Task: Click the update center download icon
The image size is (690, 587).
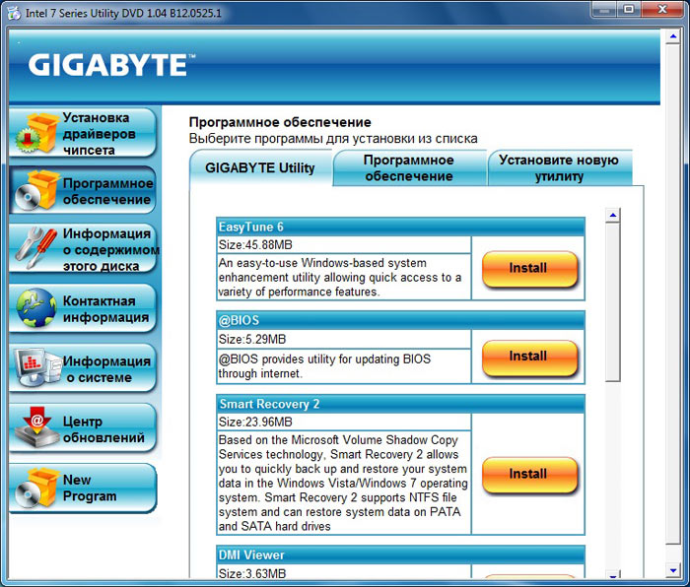Action: coord(36,426)
